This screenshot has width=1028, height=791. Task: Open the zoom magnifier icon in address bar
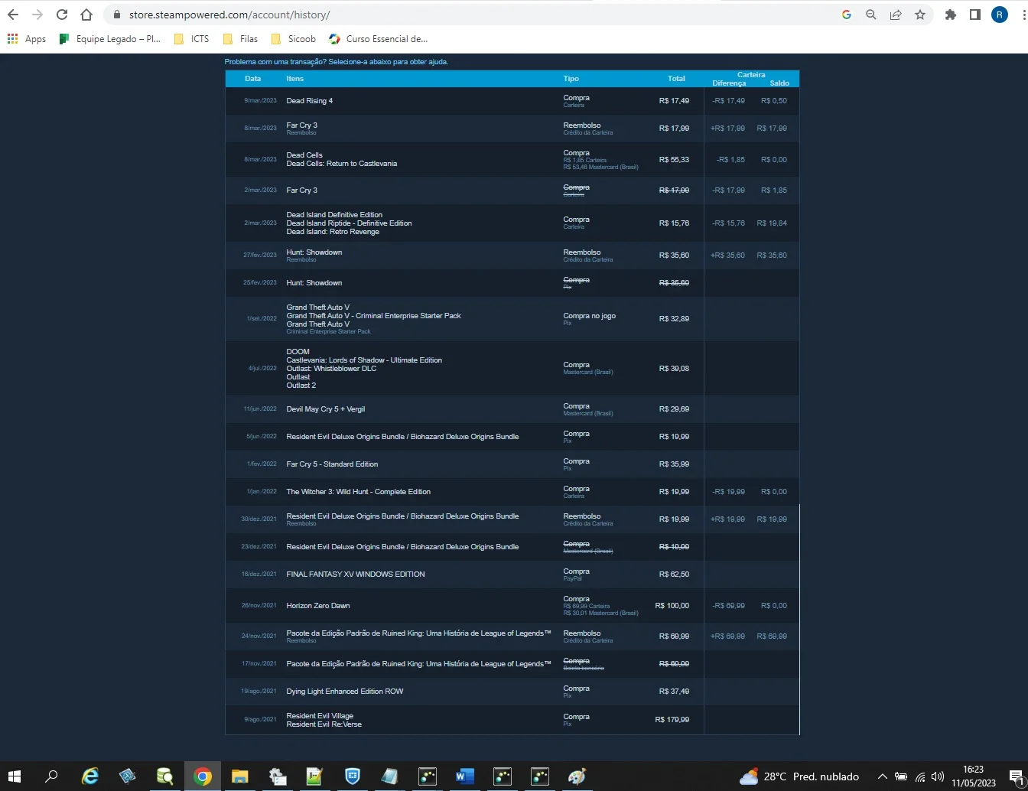(871, 15)
